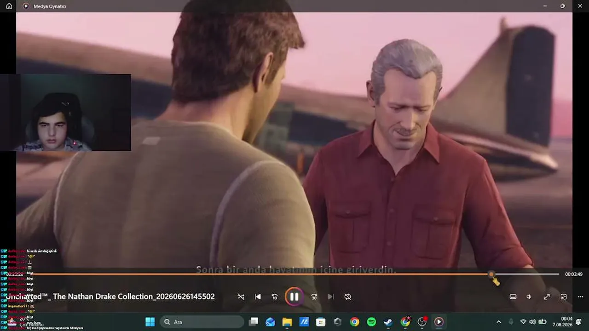Click the battery status icon
This screenshot has height=331, width=589.
[543, 322]
